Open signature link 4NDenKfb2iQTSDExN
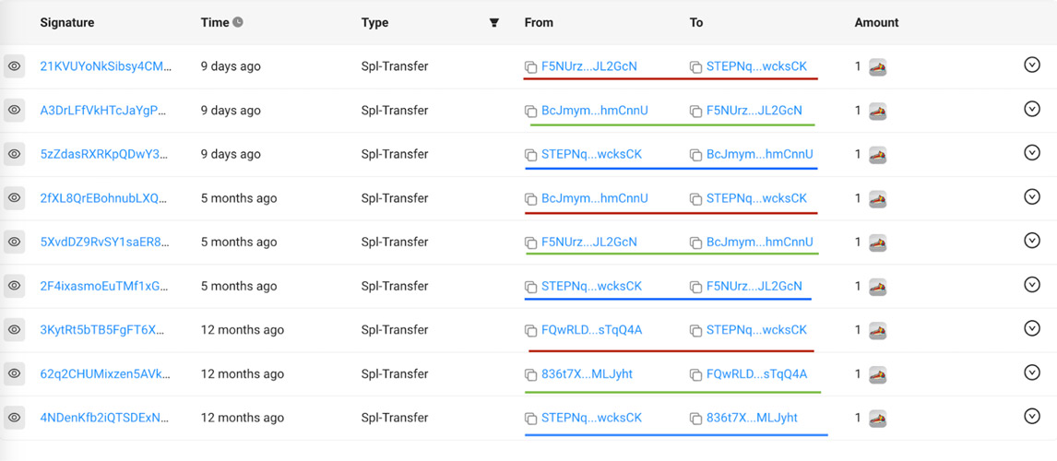 coord(106,417)
